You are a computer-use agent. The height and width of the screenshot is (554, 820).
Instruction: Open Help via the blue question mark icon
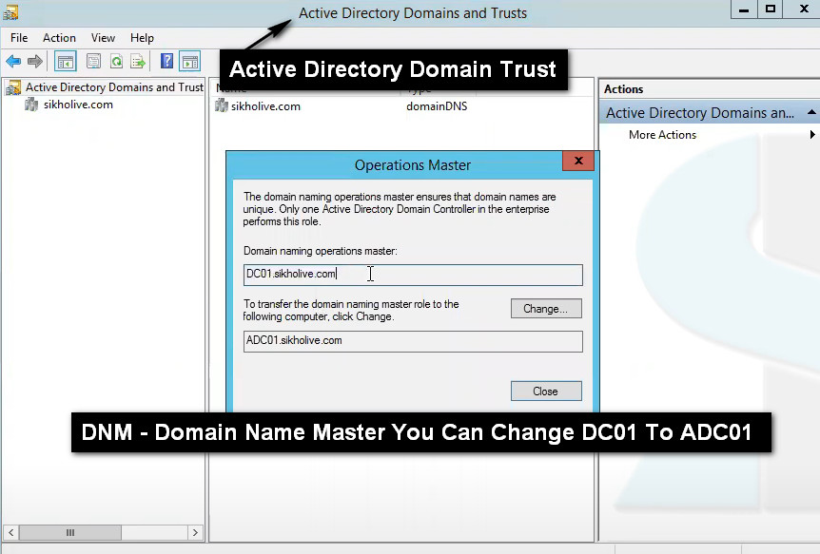[166, 61]
